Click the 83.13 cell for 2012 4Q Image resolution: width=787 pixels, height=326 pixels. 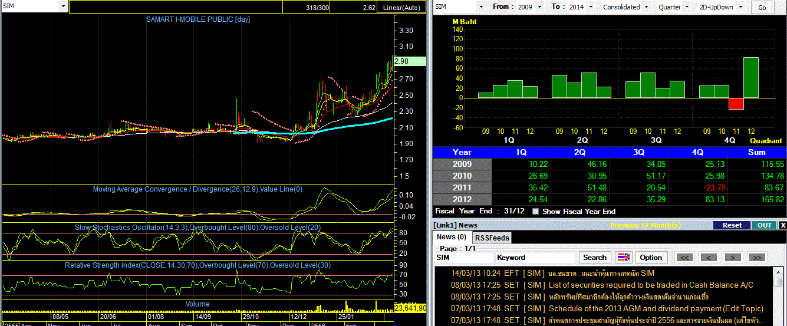pos(699,199)
